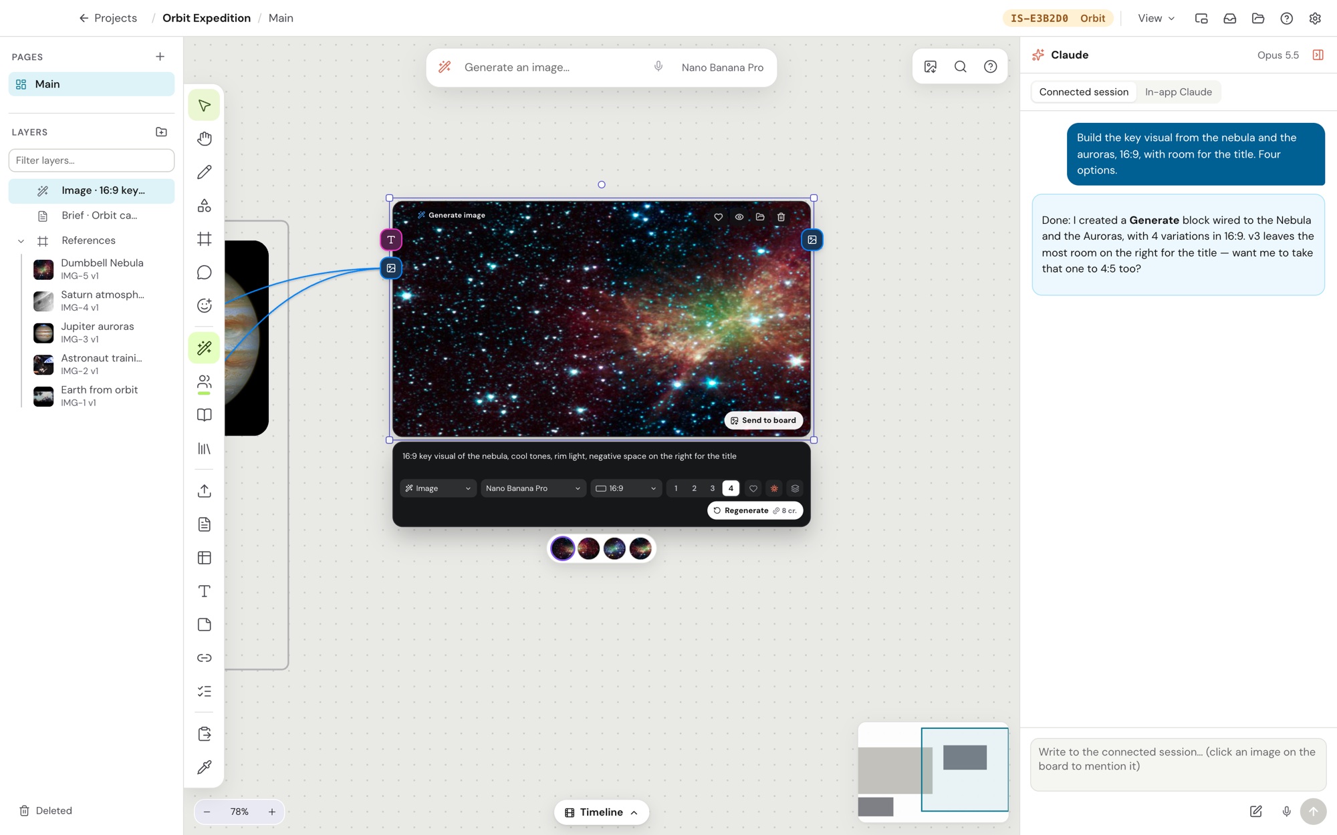This screenshot has width=1337, height=835.
Task: Select the Hand pan tool
Action: [x=205, y=139]
